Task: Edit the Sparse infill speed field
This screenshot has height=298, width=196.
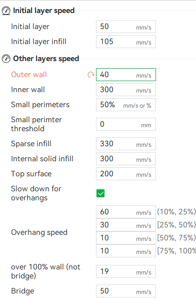Action: [126, 144]
